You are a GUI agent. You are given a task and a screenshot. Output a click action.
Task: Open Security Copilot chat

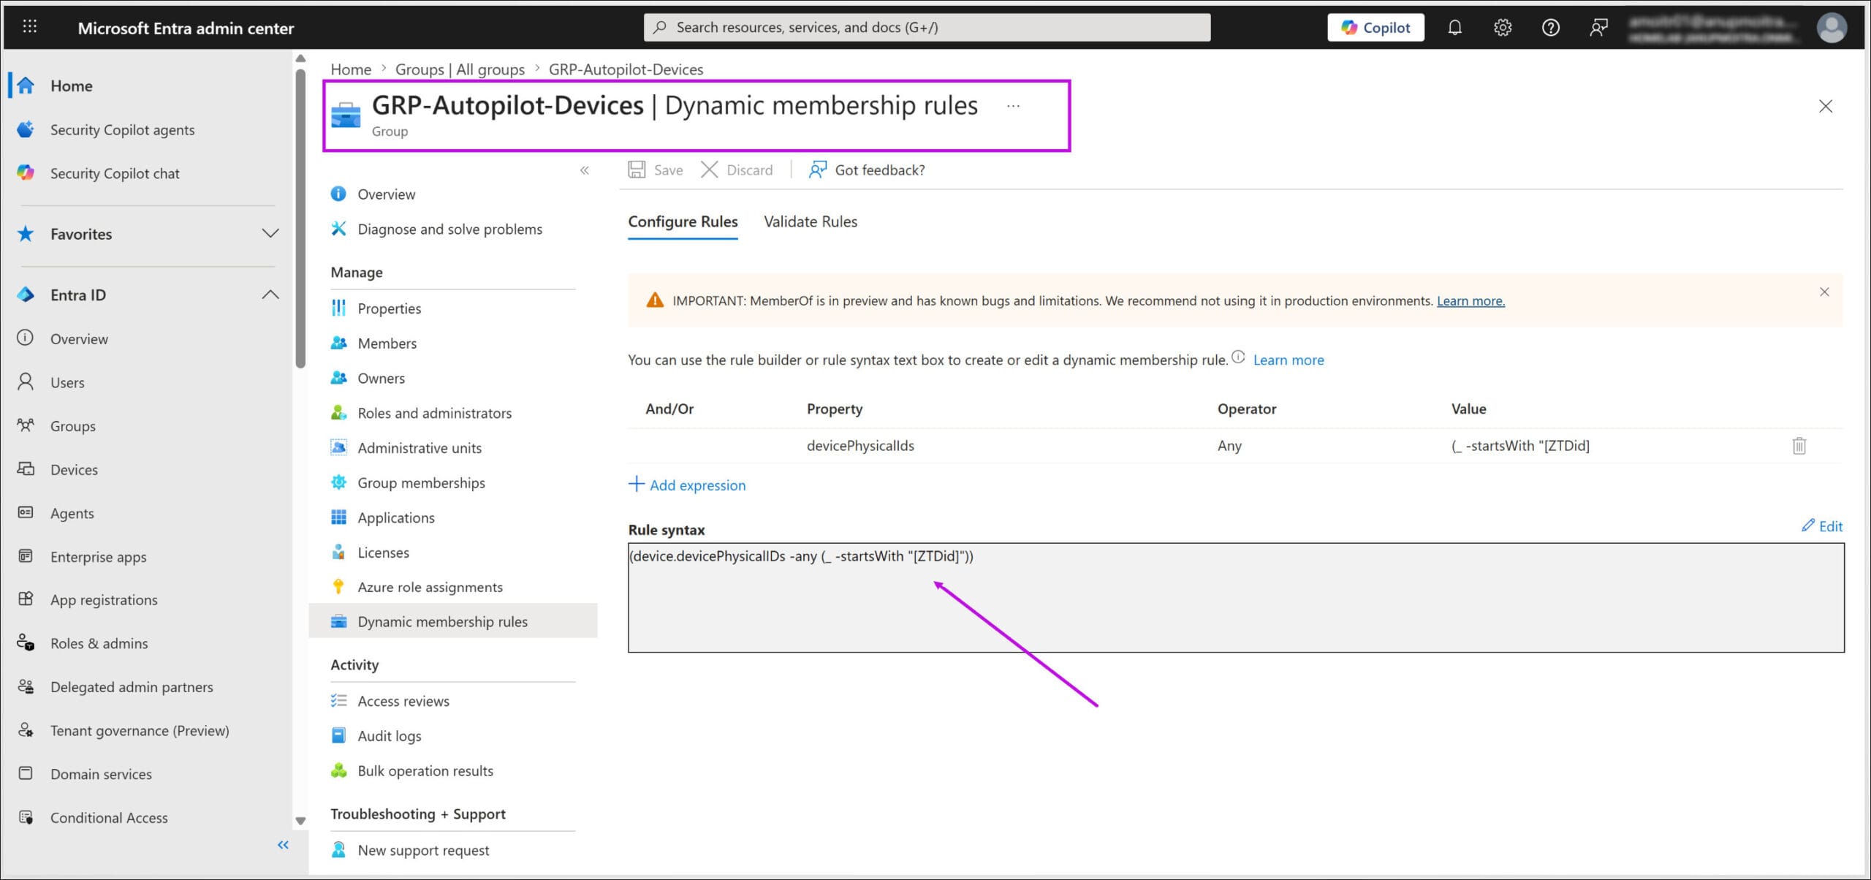click(x=115, y=173)
